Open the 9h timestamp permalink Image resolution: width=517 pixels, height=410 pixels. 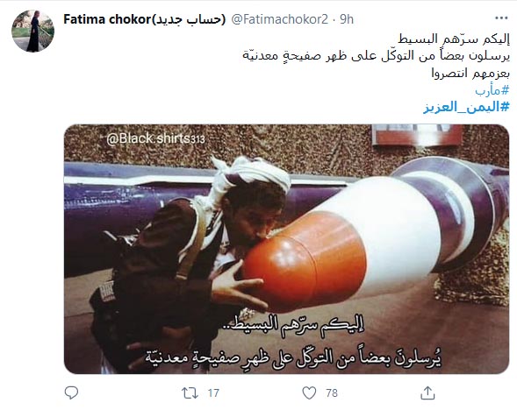click(x=347, y=19)
